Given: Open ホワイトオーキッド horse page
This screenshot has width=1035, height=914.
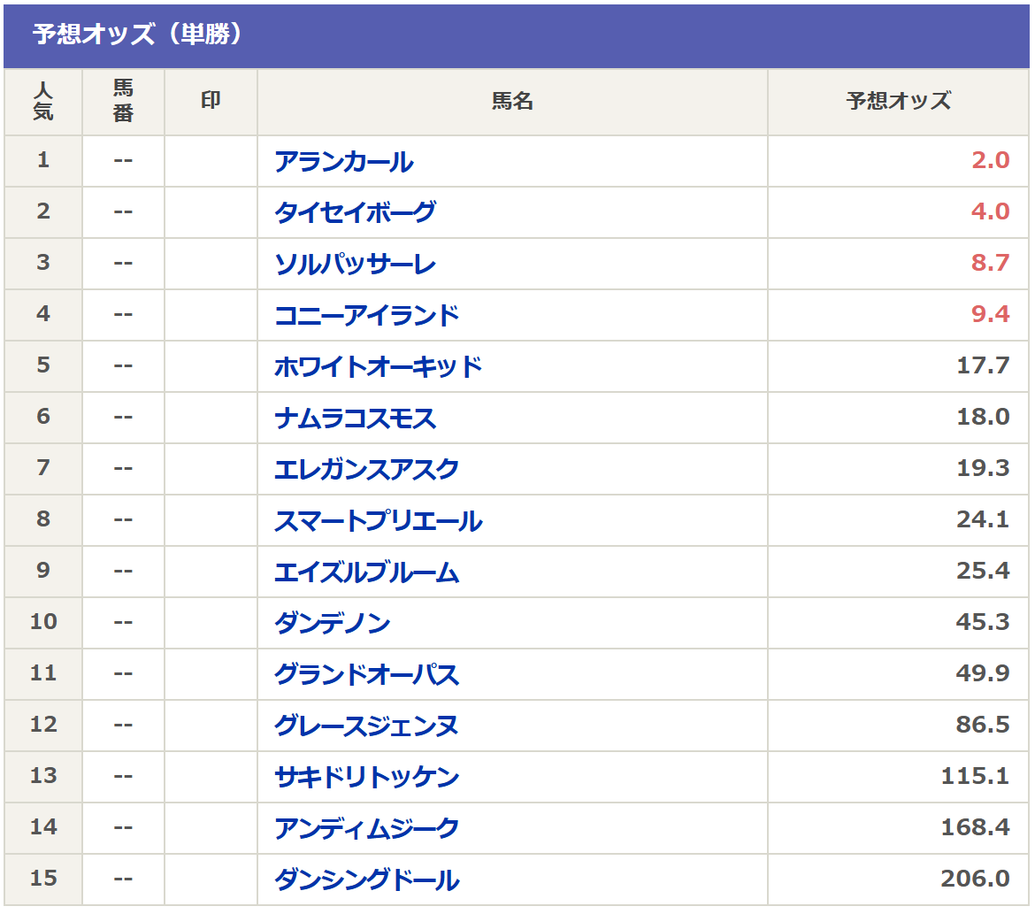Looking at the screenshot, I should pyautogui.click(x=378, y=367).
